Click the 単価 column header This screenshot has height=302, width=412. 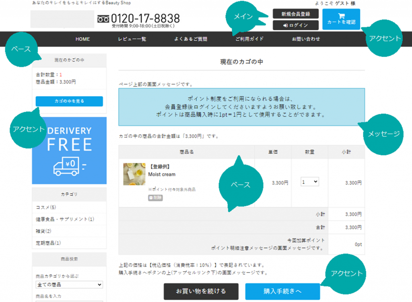click(x=273, y=152)
